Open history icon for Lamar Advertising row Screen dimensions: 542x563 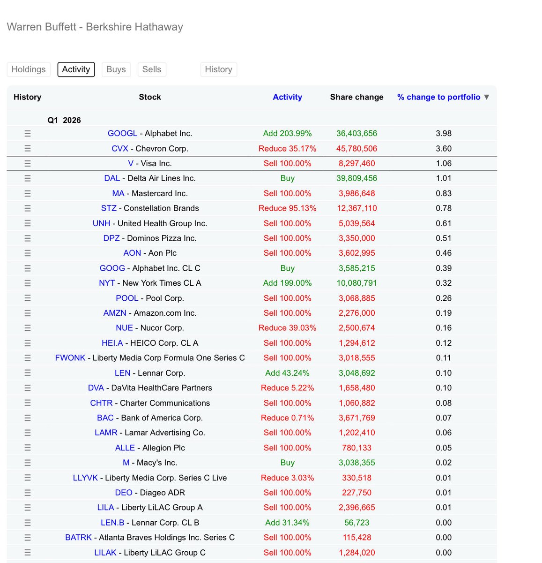(x=28, y=433)
